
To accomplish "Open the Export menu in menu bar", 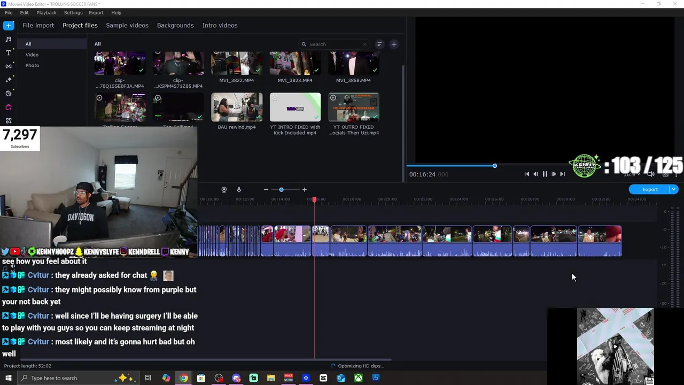I will [x=96, y=12].
